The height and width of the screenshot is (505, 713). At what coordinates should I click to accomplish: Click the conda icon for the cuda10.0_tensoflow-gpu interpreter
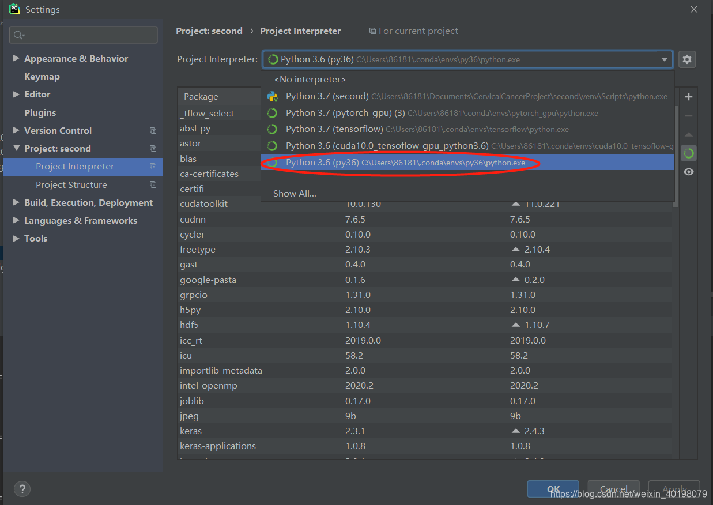273,146
